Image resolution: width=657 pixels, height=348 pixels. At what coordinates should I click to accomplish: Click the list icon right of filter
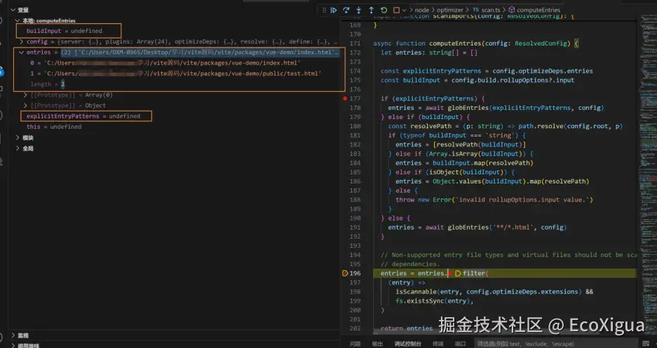(646, 344)
